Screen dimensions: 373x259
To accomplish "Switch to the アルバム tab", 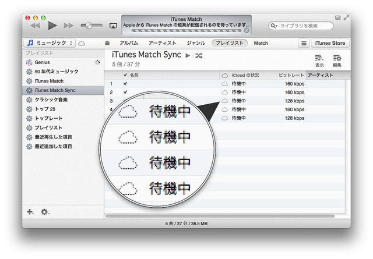I will (129, 43).
